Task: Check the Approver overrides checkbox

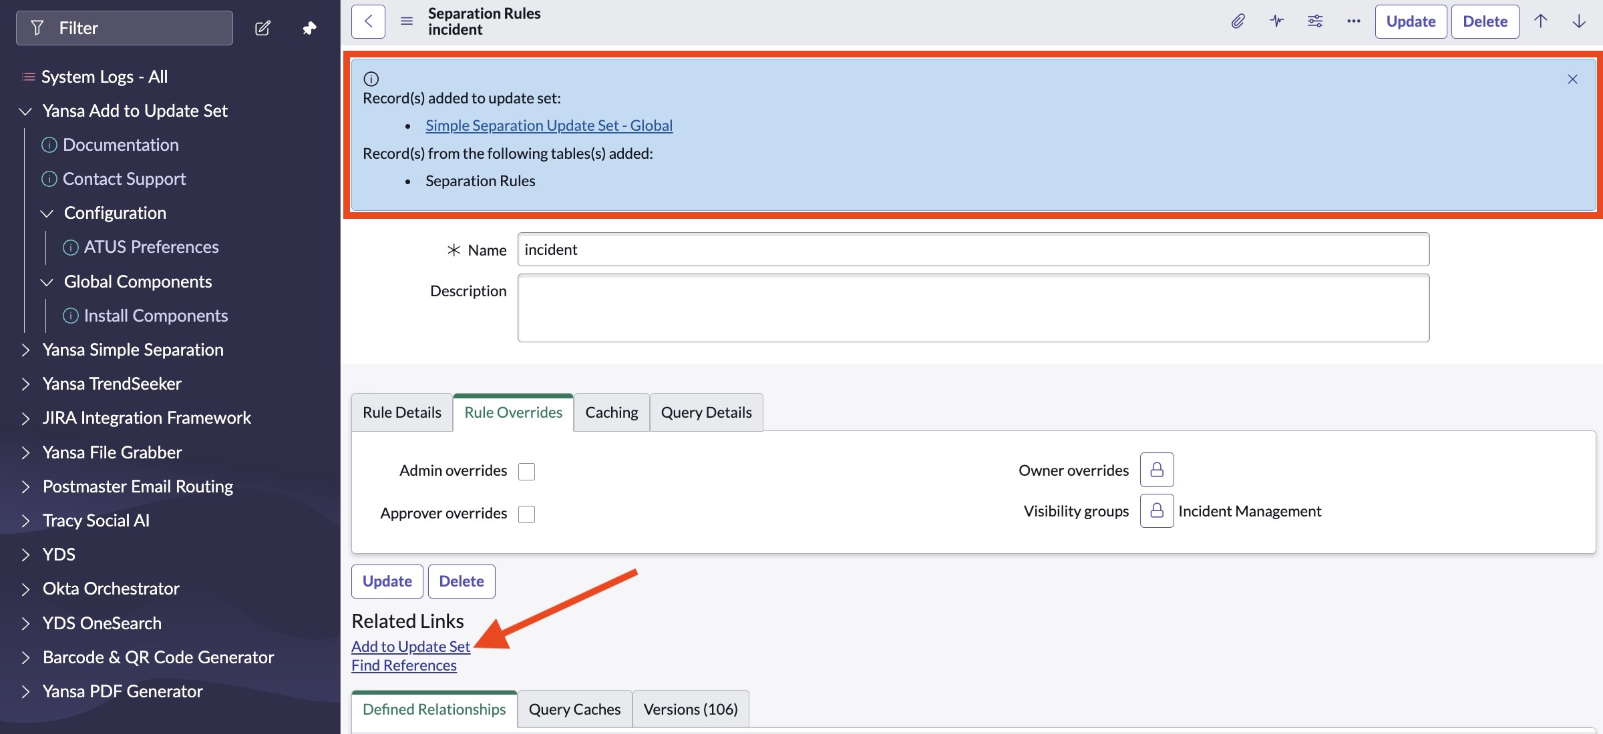Action: tap(526, 514)
